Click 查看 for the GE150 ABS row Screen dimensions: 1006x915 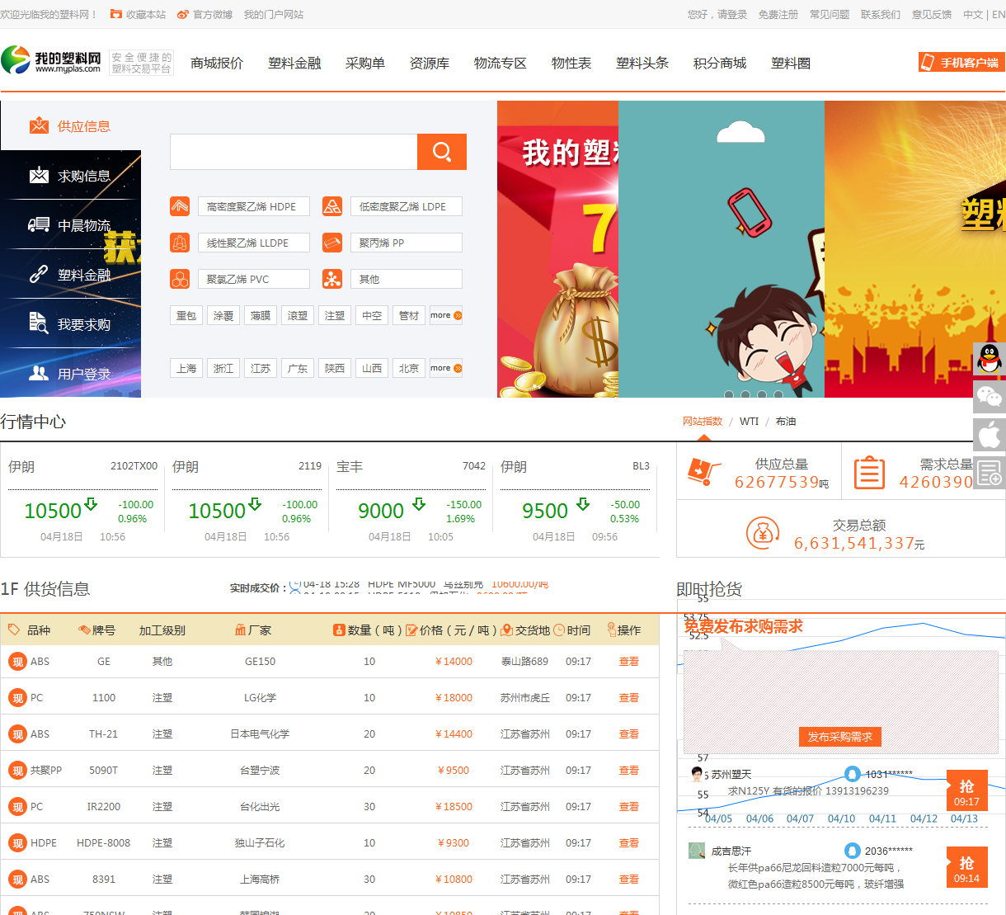coord(629,662)
